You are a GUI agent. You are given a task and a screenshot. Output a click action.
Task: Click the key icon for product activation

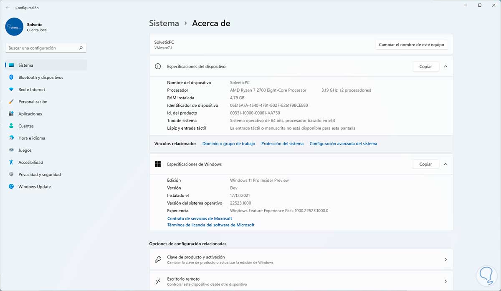[158, 259]
